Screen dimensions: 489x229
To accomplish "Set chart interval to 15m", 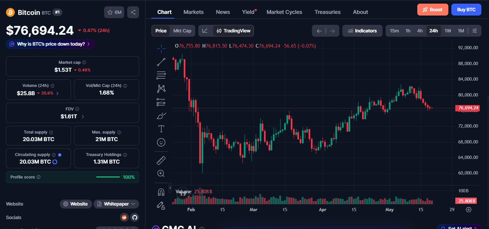I will click(x=394, y=31).
